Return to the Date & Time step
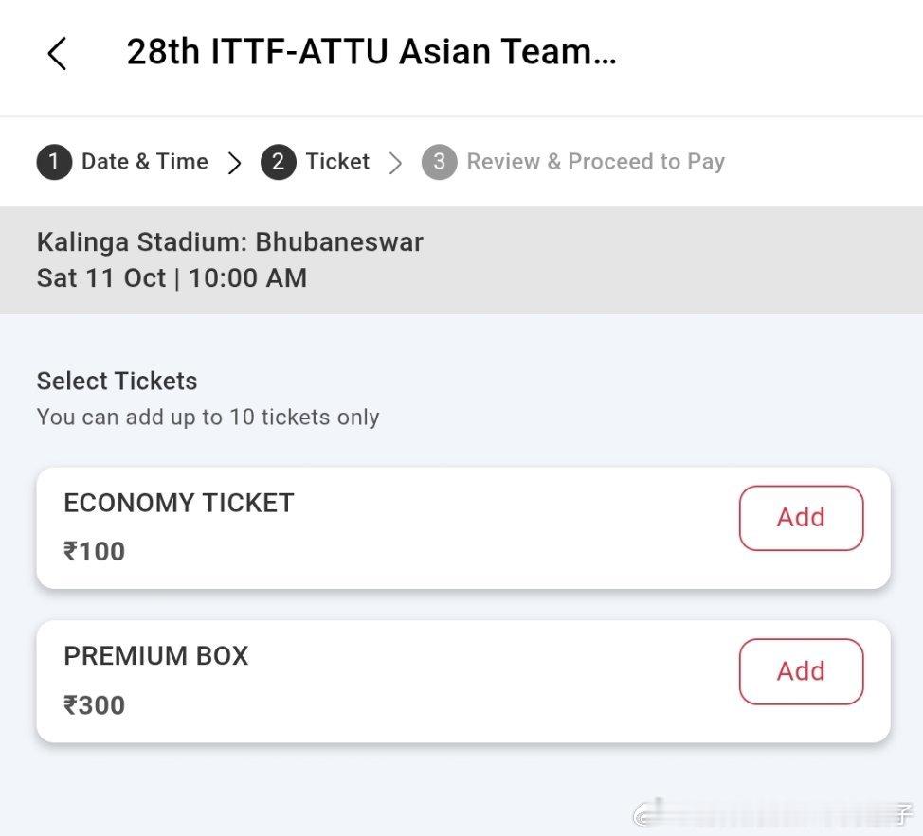The height and width of the screenshot is (836, 923). (144, 162)
